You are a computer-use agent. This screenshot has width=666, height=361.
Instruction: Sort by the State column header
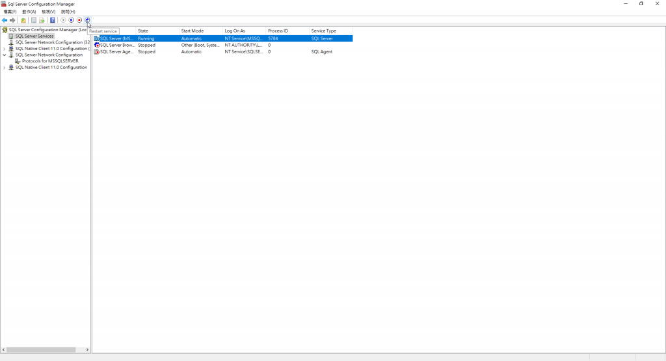pos(157,31)
